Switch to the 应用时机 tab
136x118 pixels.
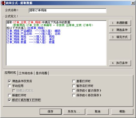click(10, 73)
